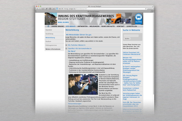Minimize the window with the yellow button

click(39, 6)
